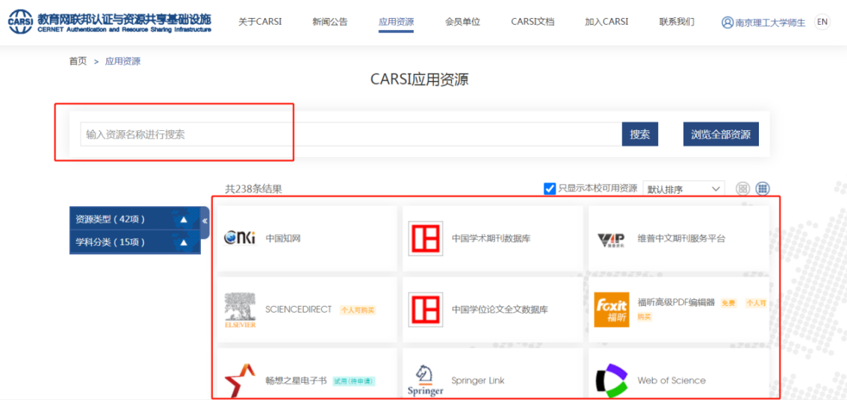Click the 畅想之星 red star logo

(x=239, y=381)
